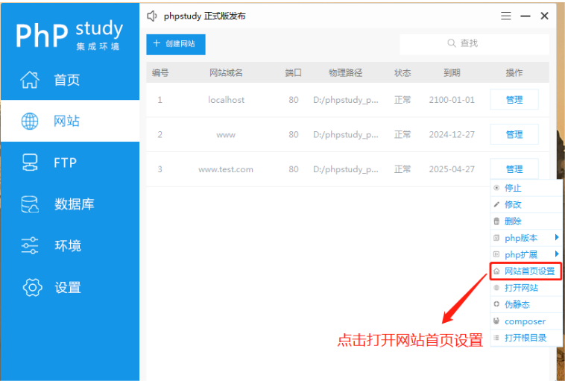Click the 网站域名 column header

click(x=227, y=73)
